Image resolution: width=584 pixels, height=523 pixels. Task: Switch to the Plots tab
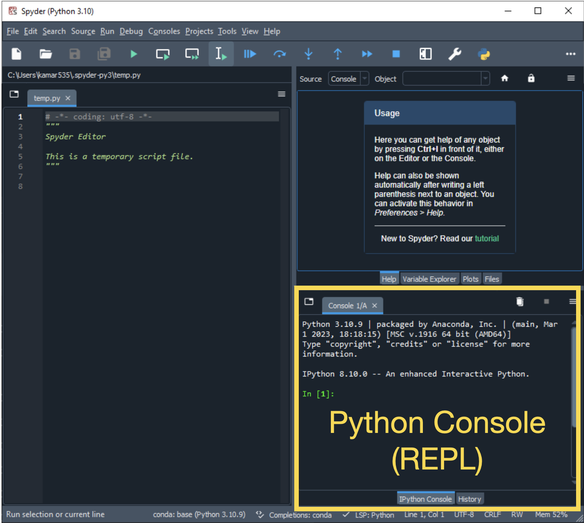(x=470, y=279)
